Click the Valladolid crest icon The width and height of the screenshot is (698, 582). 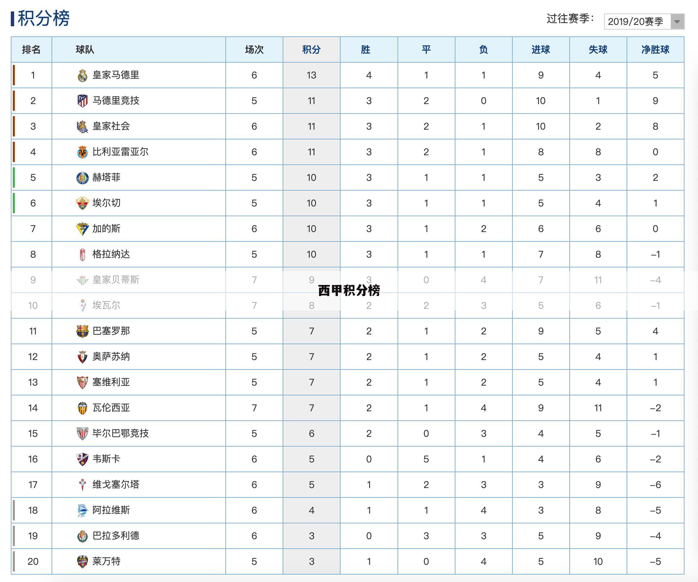83,536
